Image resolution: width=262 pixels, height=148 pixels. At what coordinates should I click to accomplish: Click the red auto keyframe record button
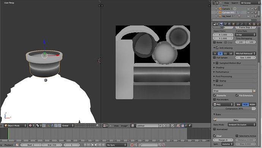click(x=132, y=145)
